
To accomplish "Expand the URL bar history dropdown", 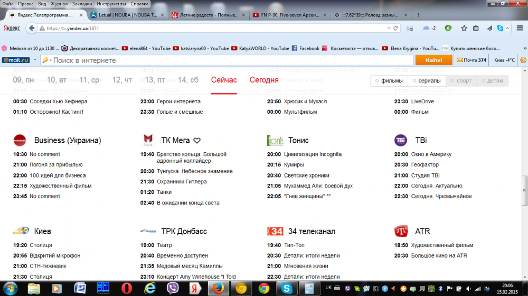I will 389,28.
